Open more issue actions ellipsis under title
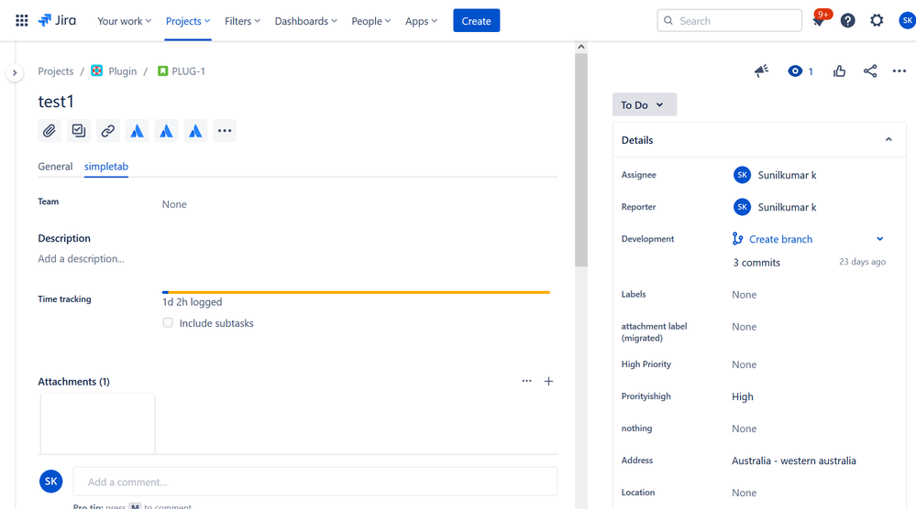This screenshot has width=916, height=509. (225, 131)
